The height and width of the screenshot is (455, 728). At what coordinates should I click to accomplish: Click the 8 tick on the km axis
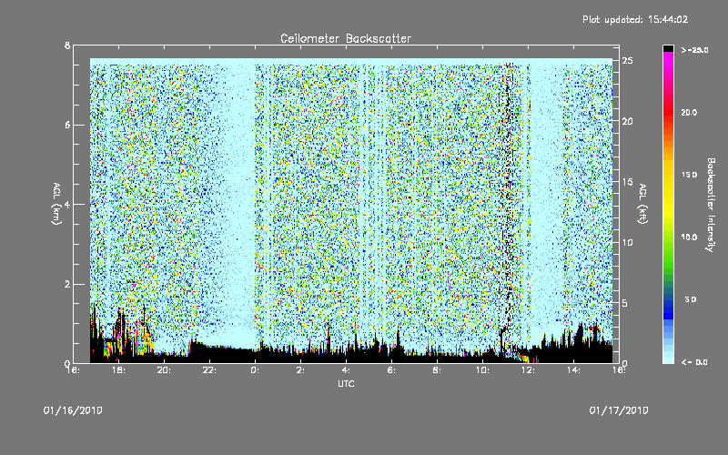67,45
